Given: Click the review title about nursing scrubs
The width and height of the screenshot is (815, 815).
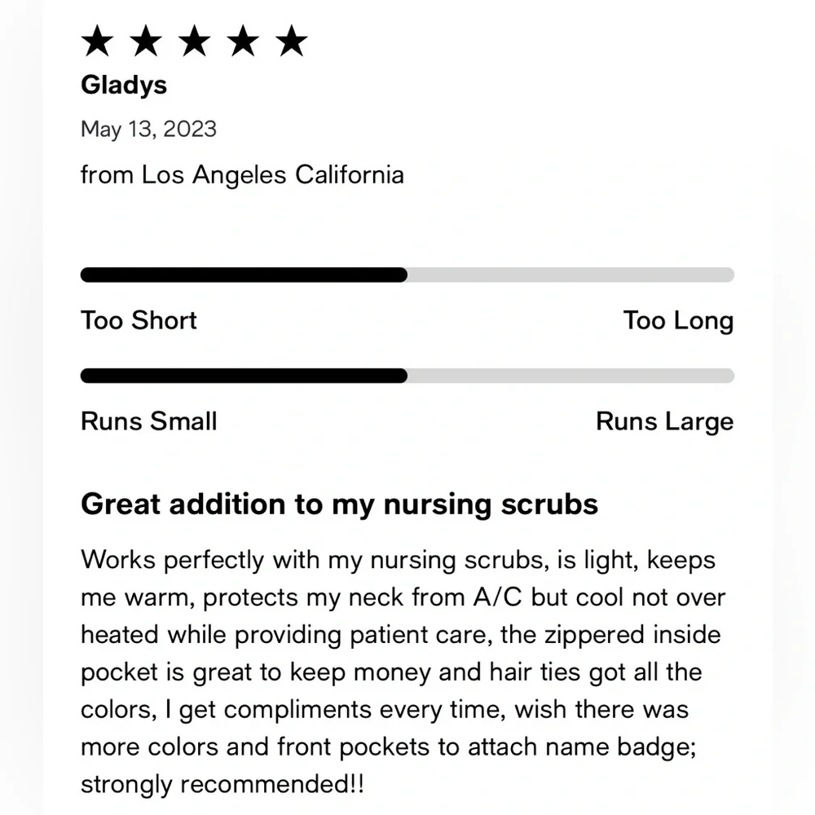Looking at the screenshot, I should click(339, 504).
